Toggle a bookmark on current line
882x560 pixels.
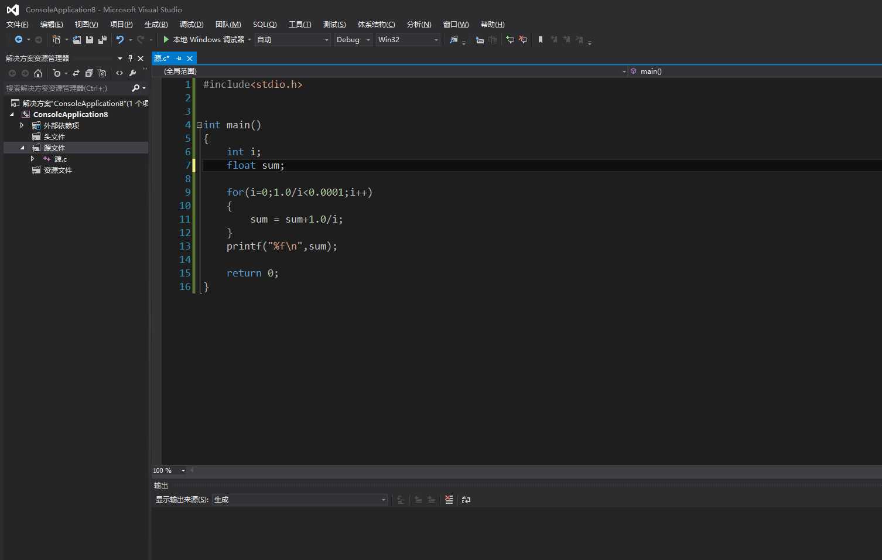click(541, 40)
